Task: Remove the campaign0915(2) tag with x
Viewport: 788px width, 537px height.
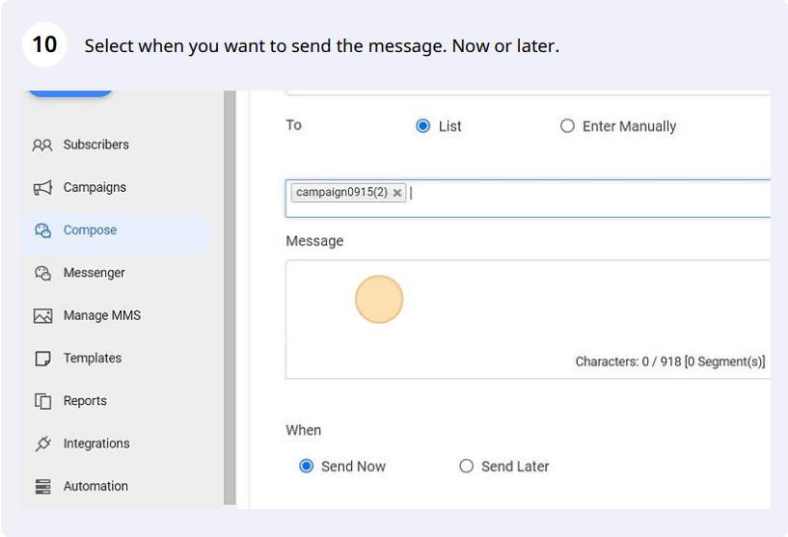Action: pyautogui.click(x=397, y=193)
